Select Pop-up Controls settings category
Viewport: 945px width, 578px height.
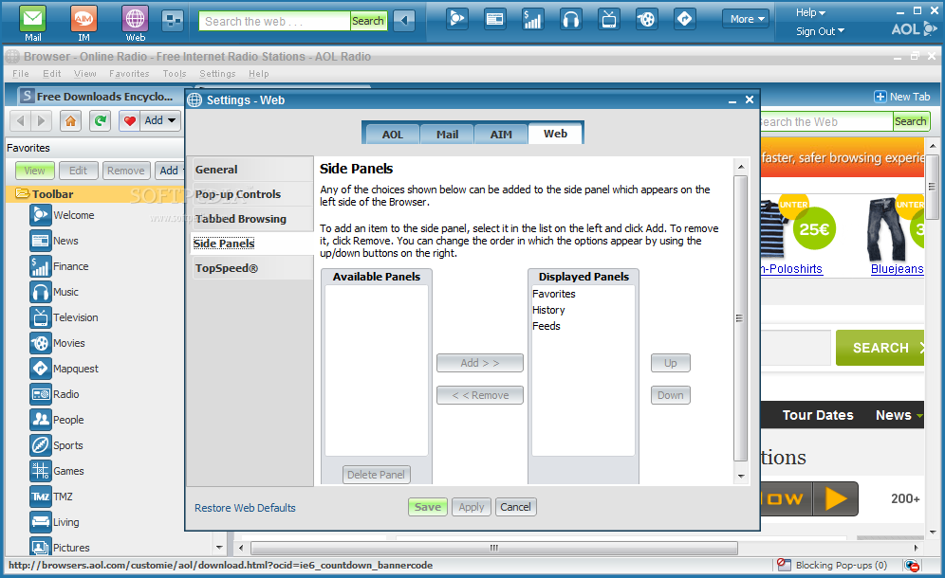coord(251,194)
